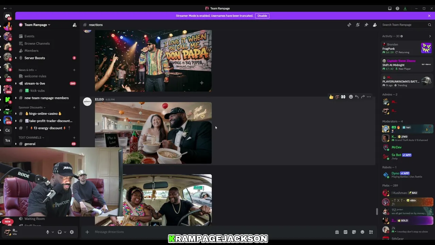The width and height of the screenshot is (435, 245).
Task: Open the Tcs server in the sidebar
Action: 7,141
